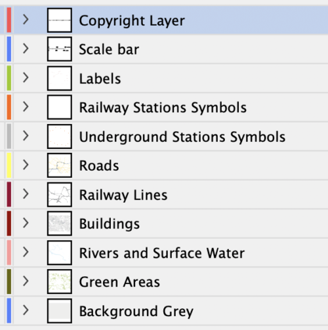328x330 pixels.
Task: Select the 'Railway Lines' layer name
Action: [123, 195]
